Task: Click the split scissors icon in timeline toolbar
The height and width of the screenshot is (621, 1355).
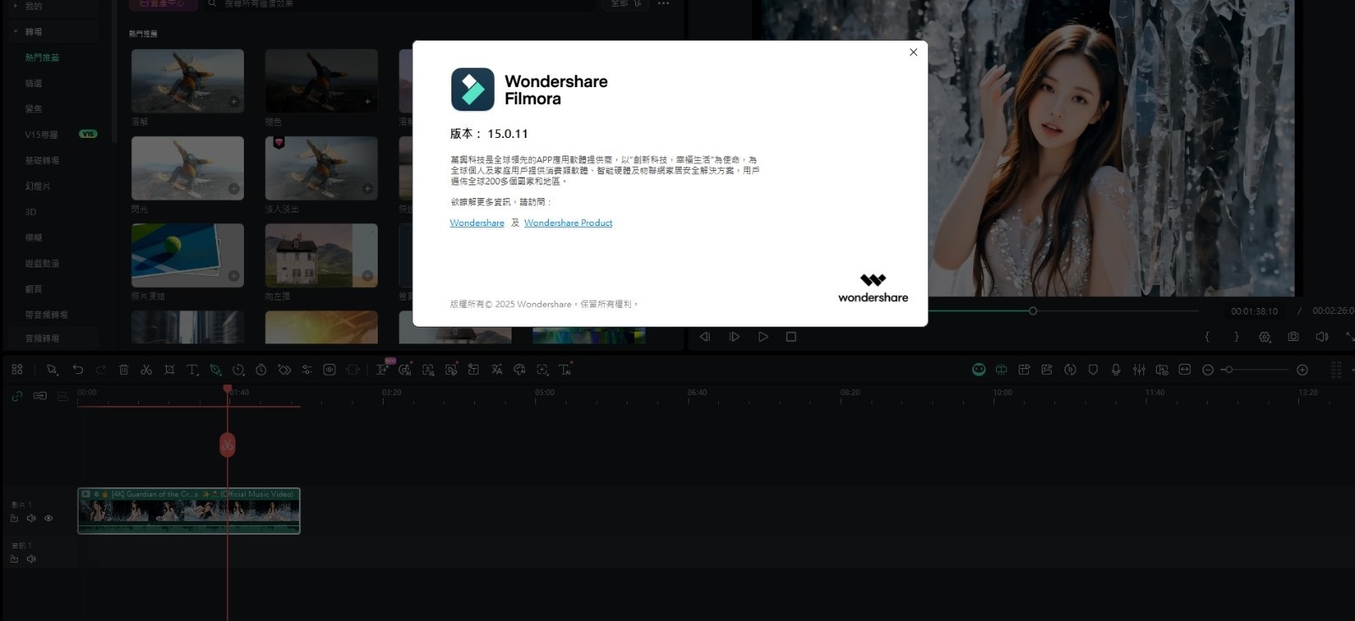Action: pyautogui.click(x=146, y=370)
